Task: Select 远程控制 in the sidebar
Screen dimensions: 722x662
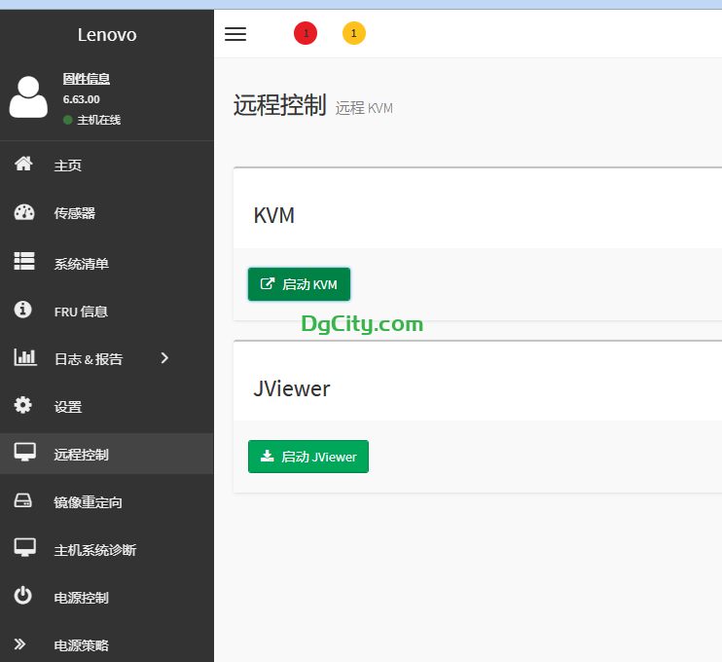Action: [x=82, y=455]
